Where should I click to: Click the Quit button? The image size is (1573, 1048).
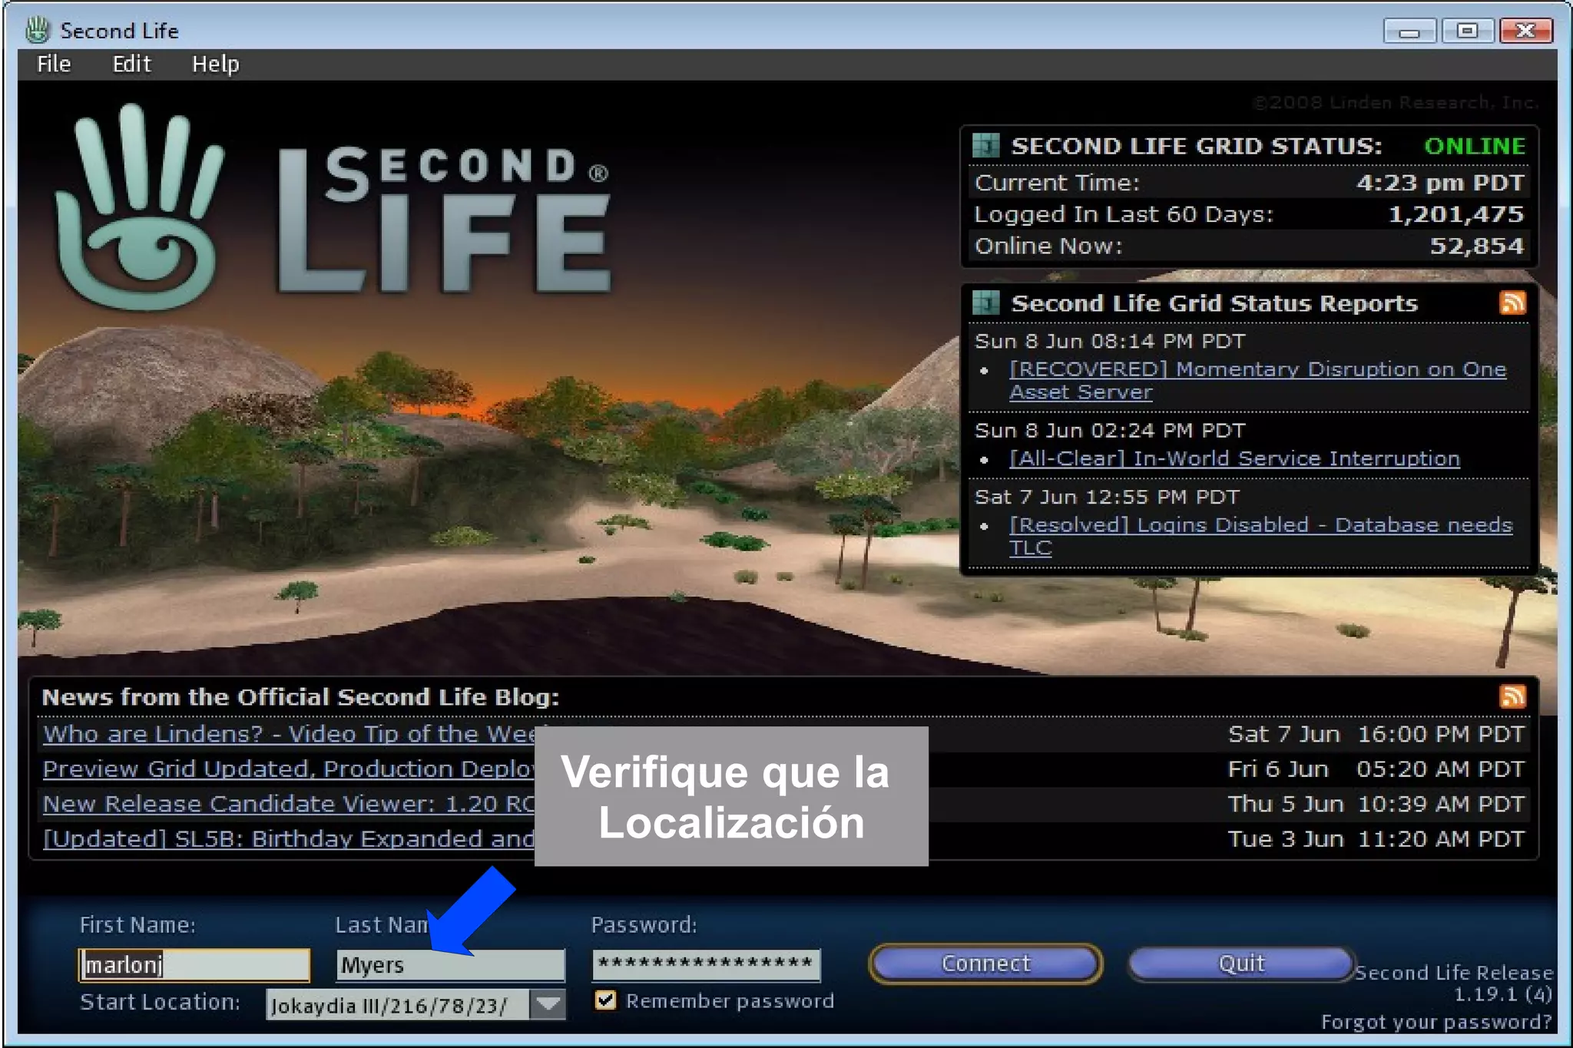click(x=1241, y=964)
